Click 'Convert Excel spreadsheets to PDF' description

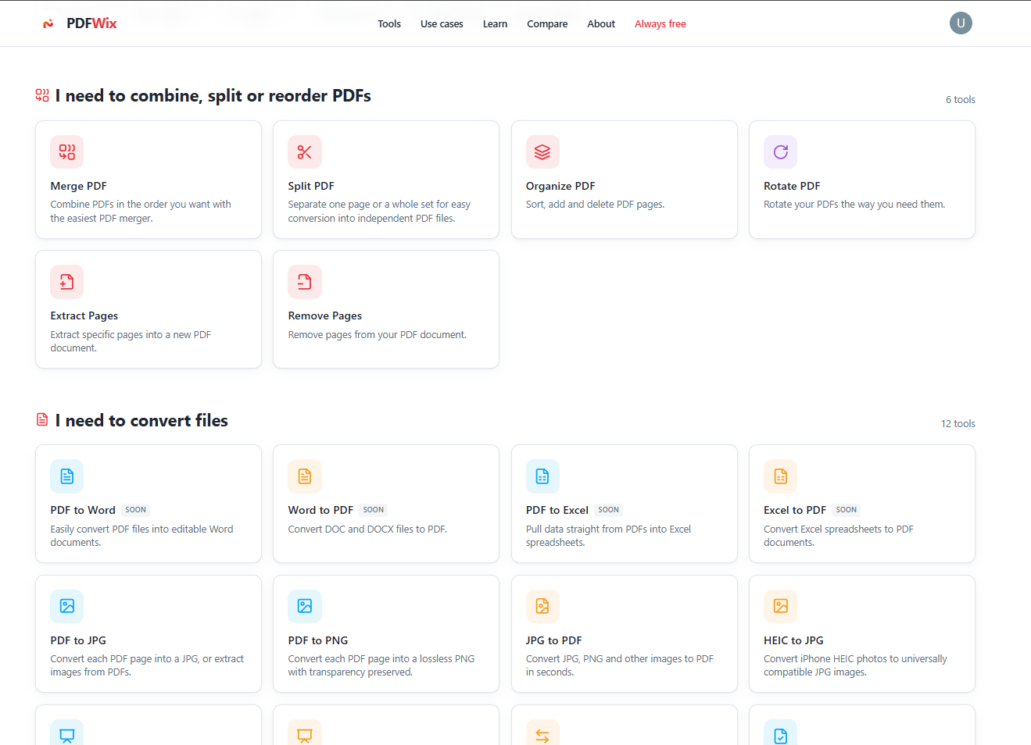click(x=839, y=536)
